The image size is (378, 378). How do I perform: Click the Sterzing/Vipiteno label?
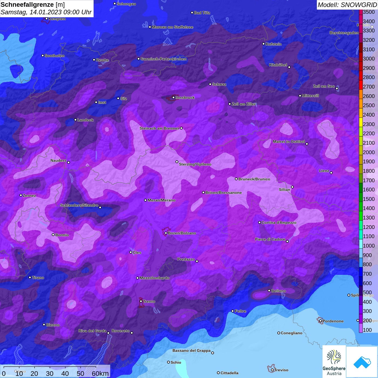click(x=195, y=164)
